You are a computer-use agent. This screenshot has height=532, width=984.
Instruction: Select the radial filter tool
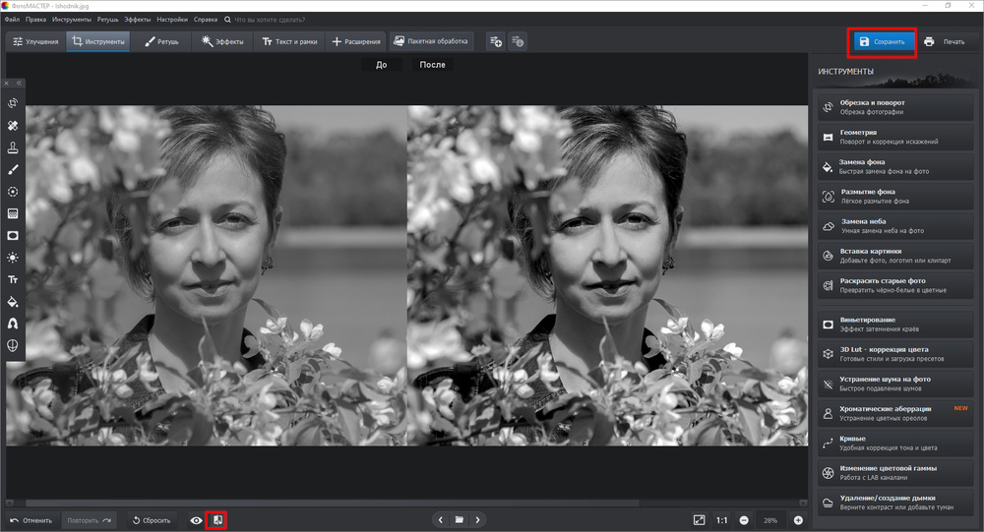(x=13, y=191)
